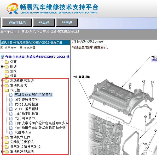Image resolution: width=157 pixels, height=155 pixels.
Task: Open 曲轴皮带轮和凸轮轴链条拆卸和安装 page
Action: click(x=42, y=123)
